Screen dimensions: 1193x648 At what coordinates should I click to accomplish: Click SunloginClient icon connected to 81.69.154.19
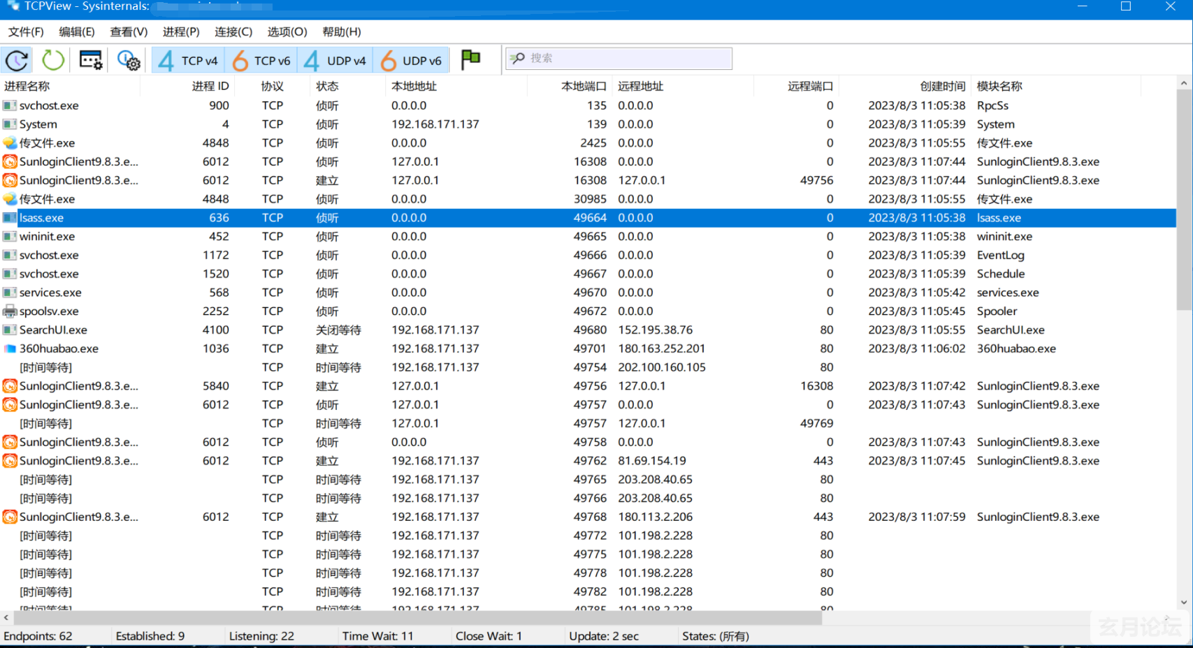click(x=10, y=461)
